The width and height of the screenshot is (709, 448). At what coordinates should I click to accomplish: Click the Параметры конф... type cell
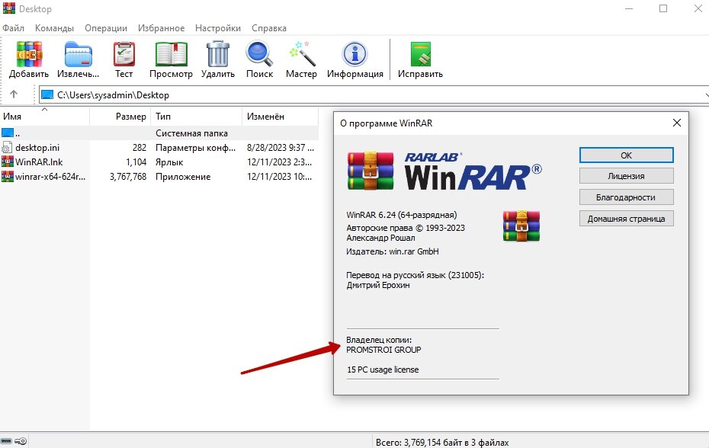point(195,147)
